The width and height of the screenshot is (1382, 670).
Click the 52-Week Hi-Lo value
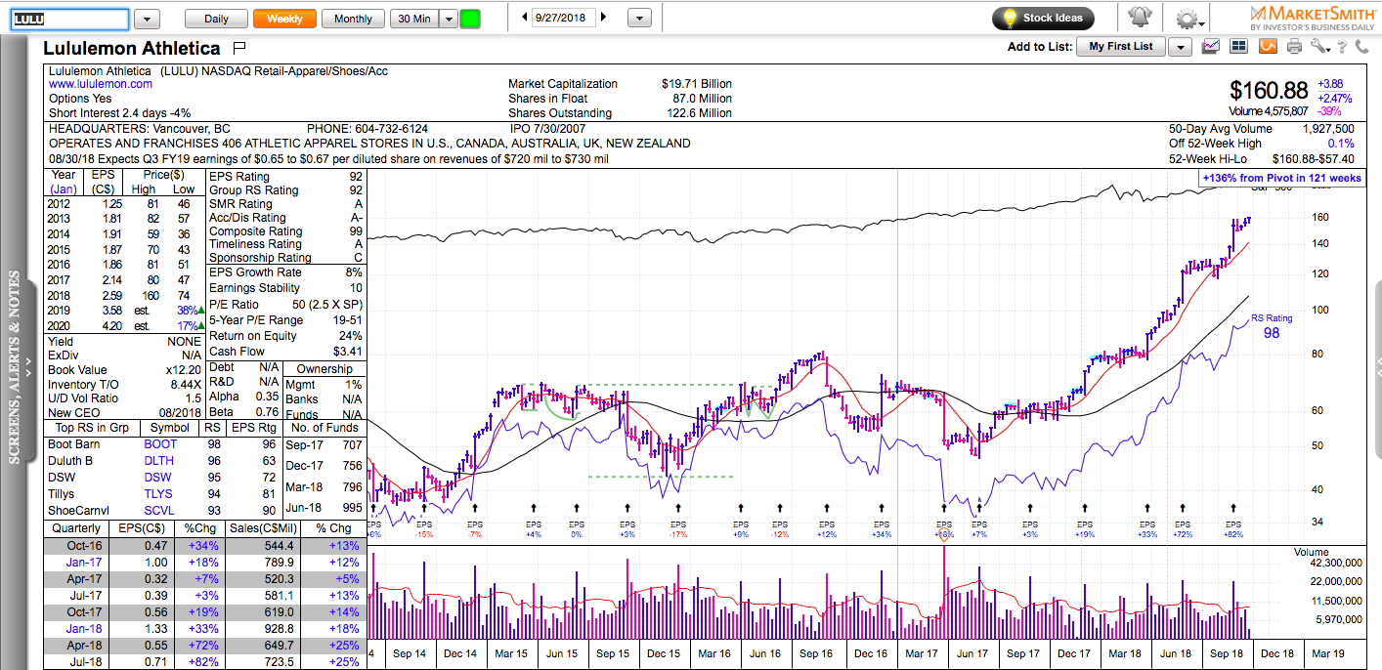coord(1313,159)
